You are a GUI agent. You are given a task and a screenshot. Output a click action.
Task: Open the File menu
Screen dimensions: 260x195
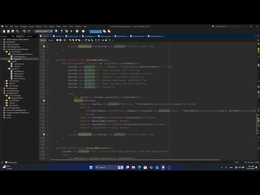click(x=6, y=26)
